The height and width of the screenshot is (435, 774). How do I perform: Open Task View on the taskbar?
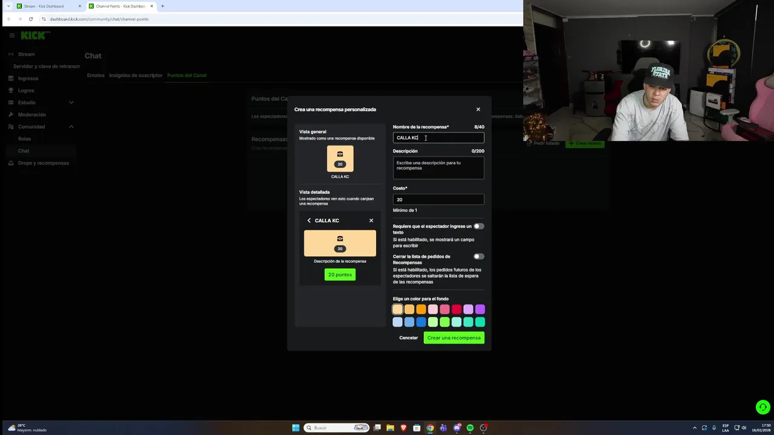tap(377, 428)
